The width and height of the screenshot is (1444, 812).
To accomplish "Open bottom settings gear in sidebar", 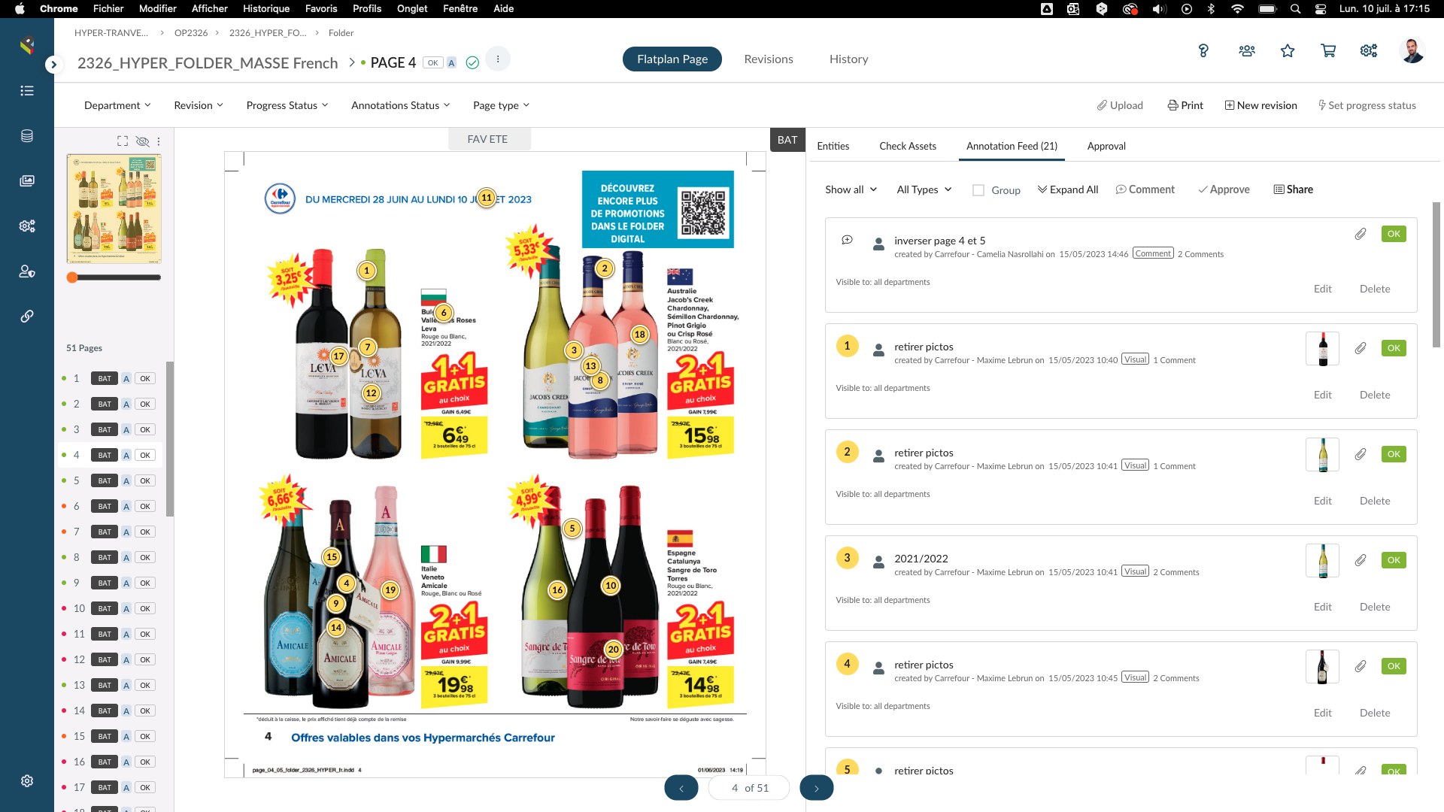I will pos(27,781).
